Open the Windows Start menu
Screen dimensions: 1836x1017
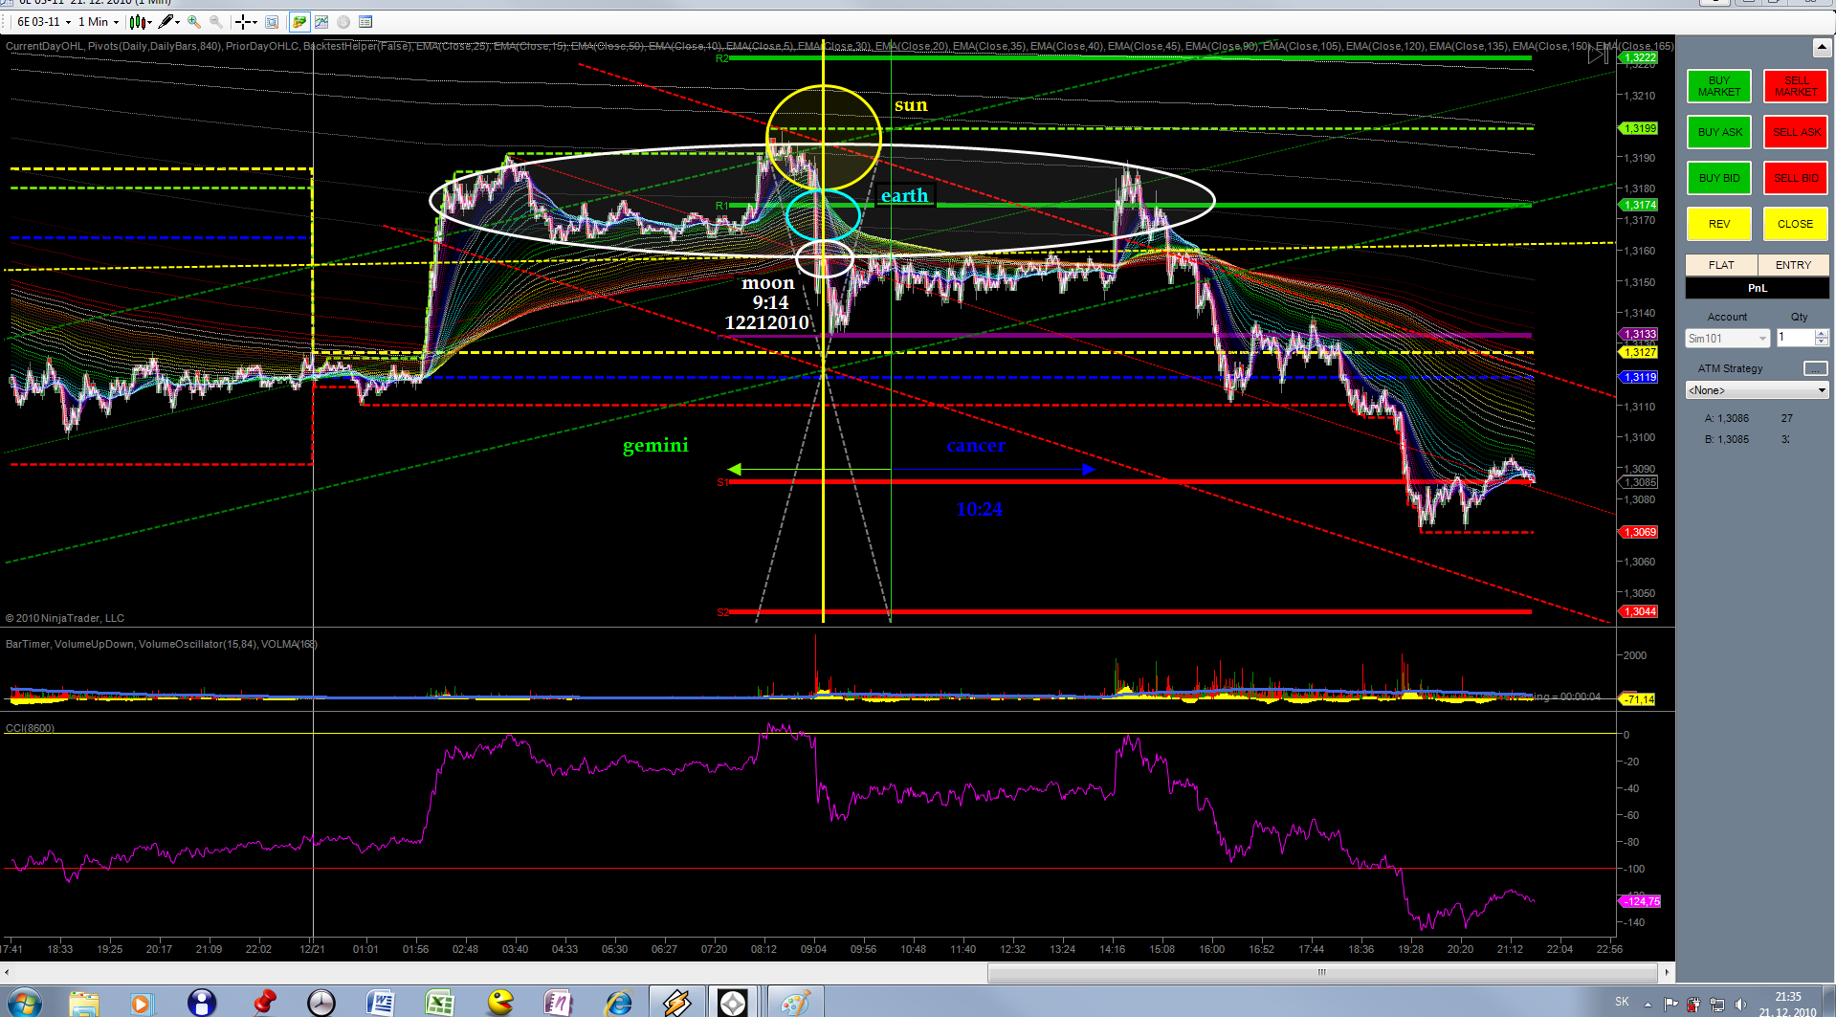click(x=24, y=1003)
